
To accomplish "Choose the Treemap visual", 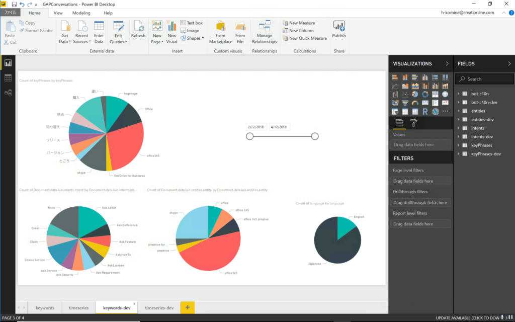I will [435, 94].
